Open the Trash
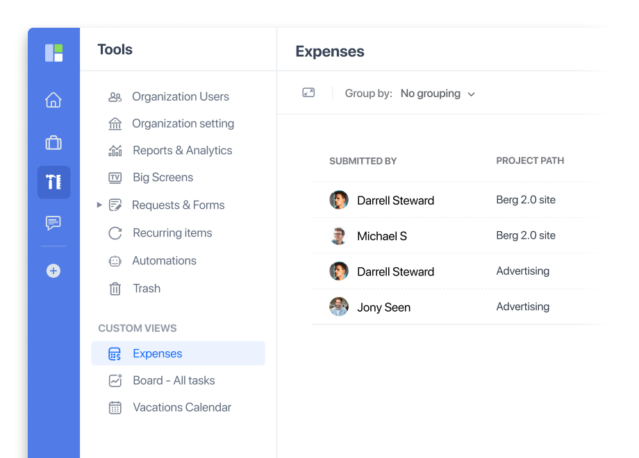Image resolution: width=639 pixels, height=458 pixels. 146,289
